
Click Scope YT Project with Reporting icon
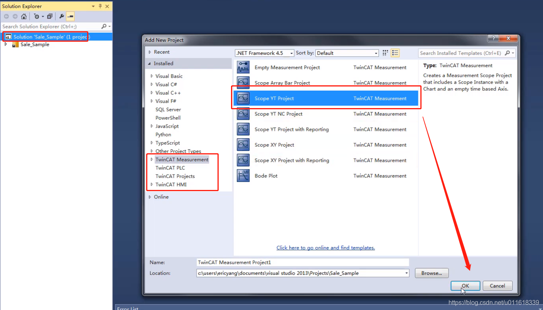[243, 129]
